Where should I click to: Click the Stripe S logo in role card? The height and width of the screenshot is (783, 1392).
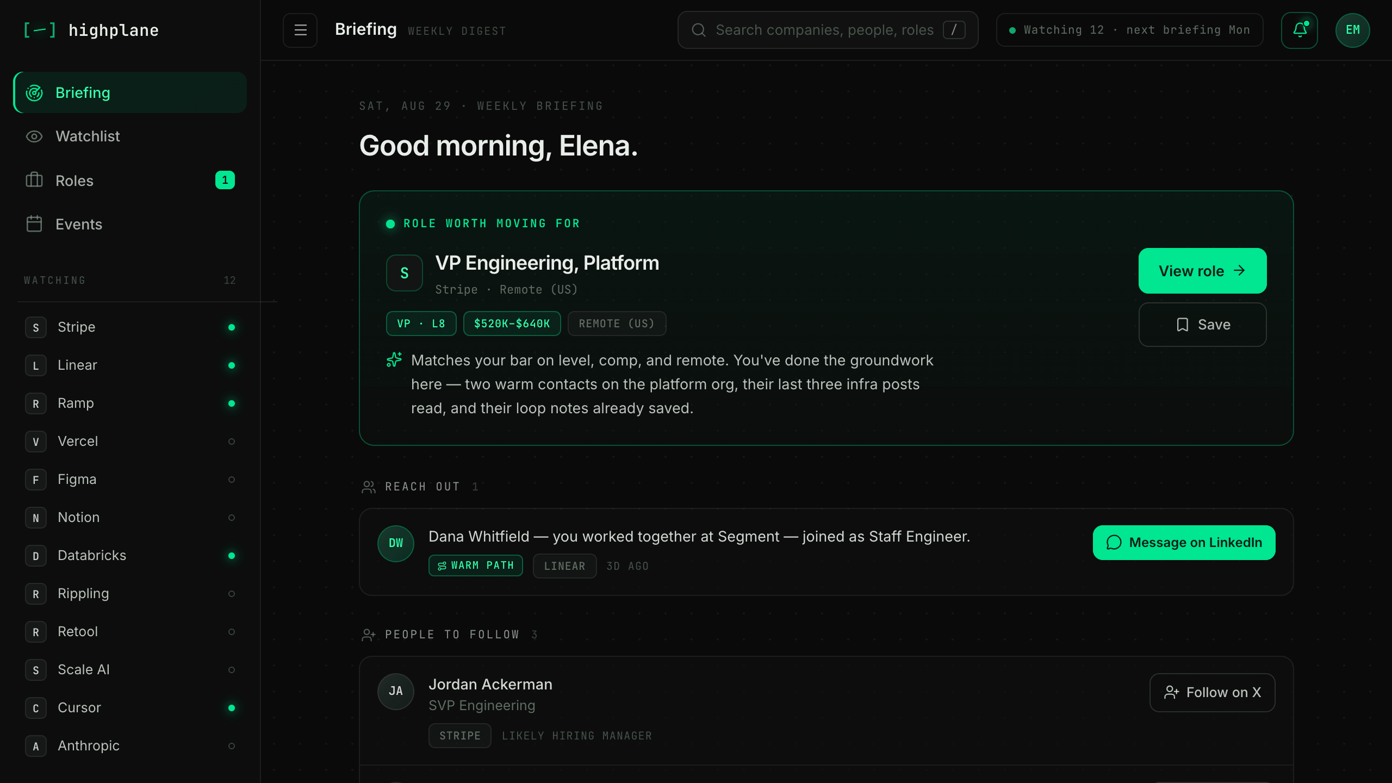pos(405,273)
